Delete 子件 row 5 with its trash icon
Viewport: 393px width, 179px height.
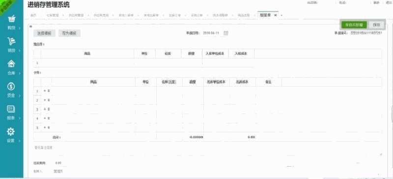pyautogui.click(x=49, y=127)
